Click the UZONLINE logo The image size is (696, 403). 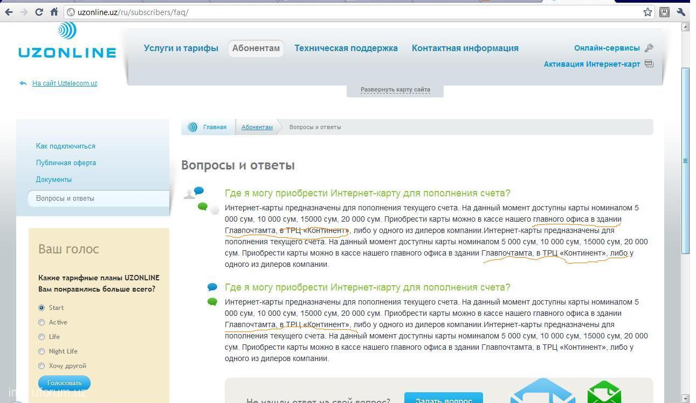point(67,40)
